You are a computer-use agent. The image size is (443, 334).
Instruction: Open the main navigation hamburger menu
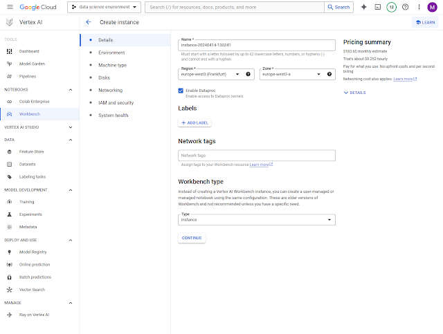pyautogui.click(x=10, y=7)
